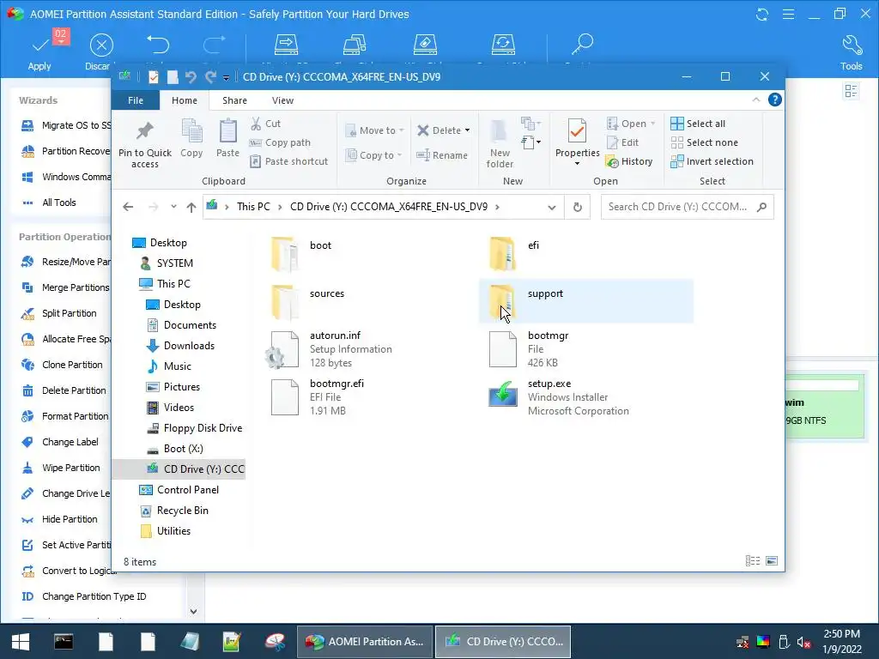The image size is (879, 659).
Task: Switch to the View ribbon tab
Action: (x=282, y=100)
